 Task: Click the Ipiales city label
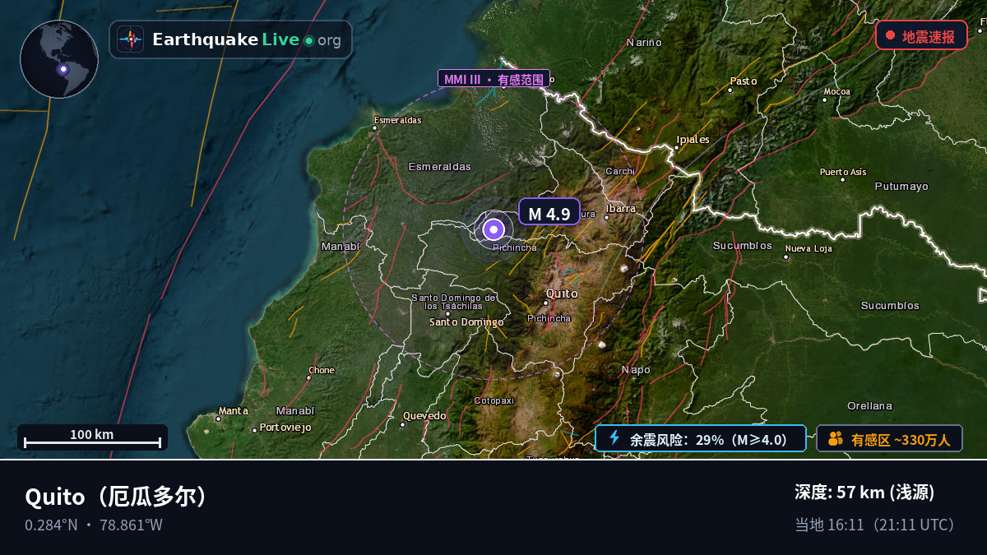coord(693,140)
